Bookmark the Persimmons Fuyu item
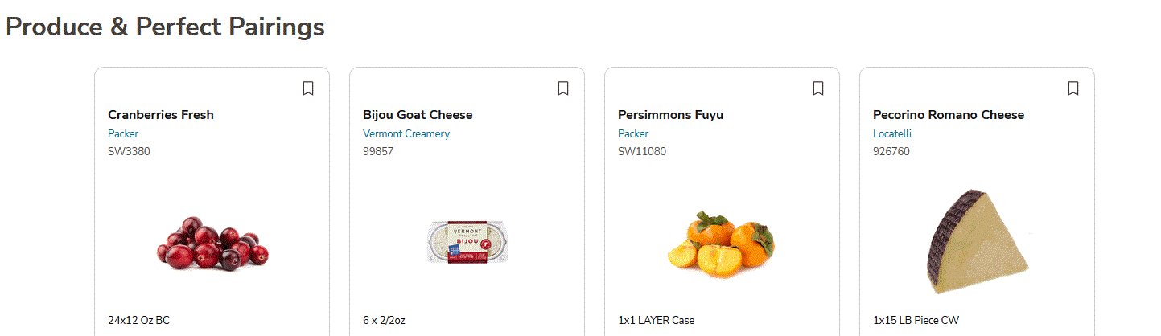 818,88
